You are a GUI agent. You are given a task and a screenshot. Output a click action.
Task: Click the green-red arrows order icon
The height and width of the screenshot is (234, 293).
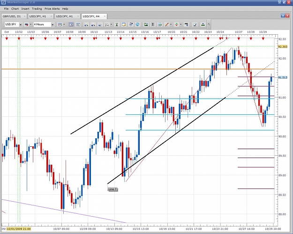[176, 24]
